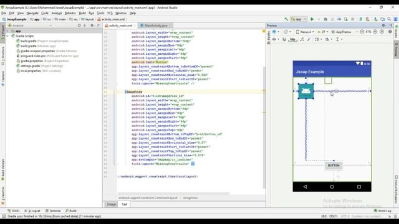Open the Nexus 4 device dropdown
The image size is (399, 224).
305,32
